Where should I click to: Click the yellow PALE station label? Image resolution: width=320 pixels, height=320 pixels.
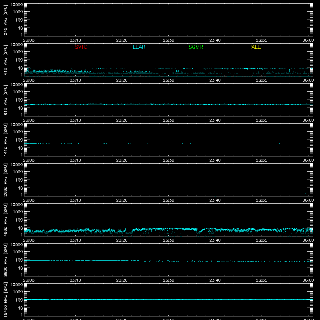coord(254,47)
